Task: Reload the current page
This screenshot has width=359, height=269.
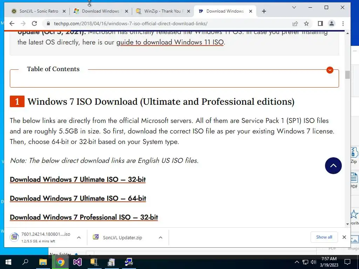Action: [34, 23]
